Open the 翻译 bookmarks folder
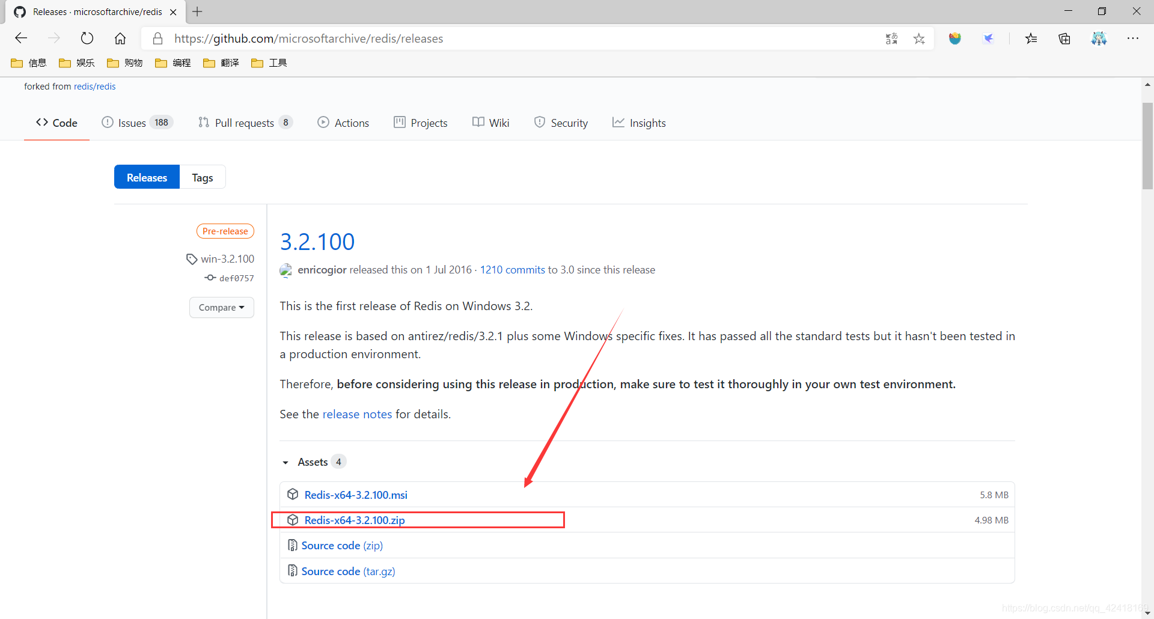The width and height of the screenshot is (1154, 619). pyautogui.click(x=221, y=63)
